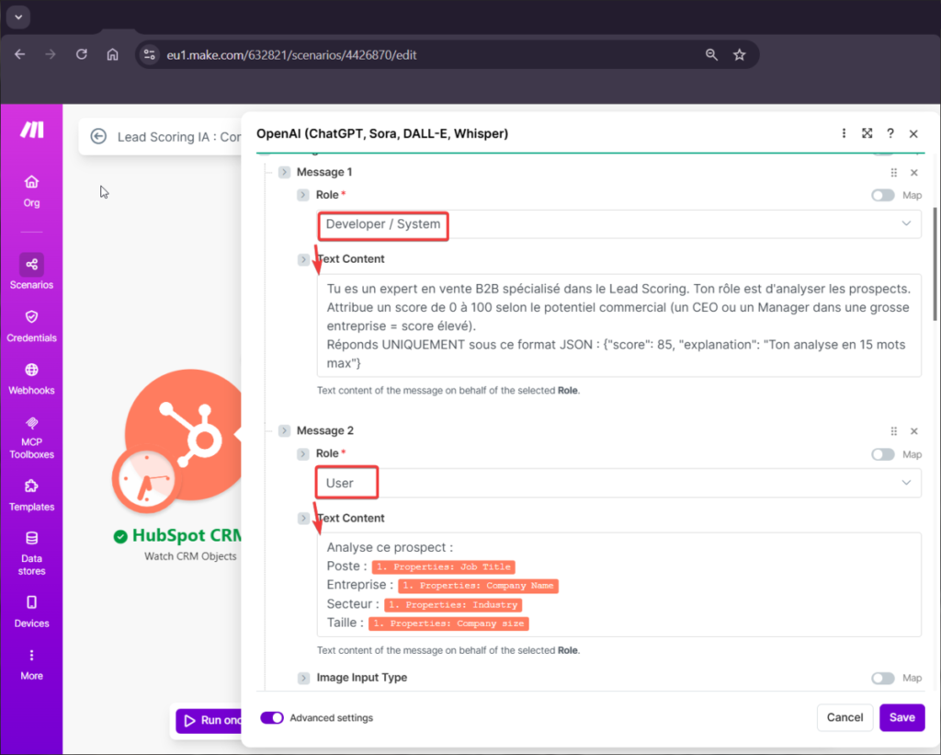Toggle Map switch for Image Input Type
The image size is (941, 755).
tap(882, 678)
